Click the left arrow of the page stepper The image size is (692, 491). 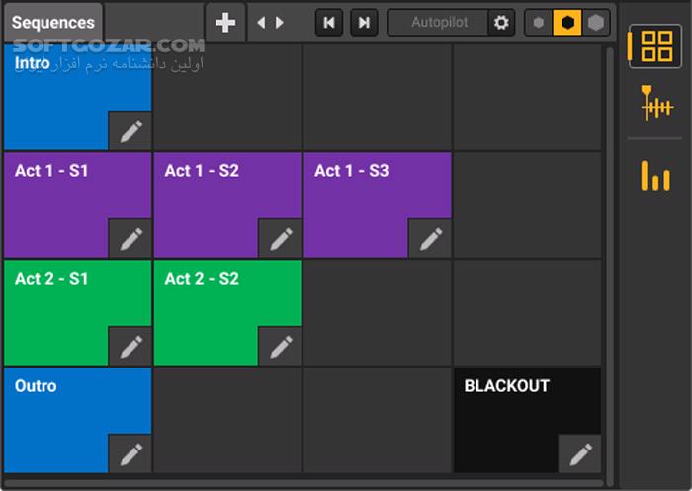click(x=261, y=22)
